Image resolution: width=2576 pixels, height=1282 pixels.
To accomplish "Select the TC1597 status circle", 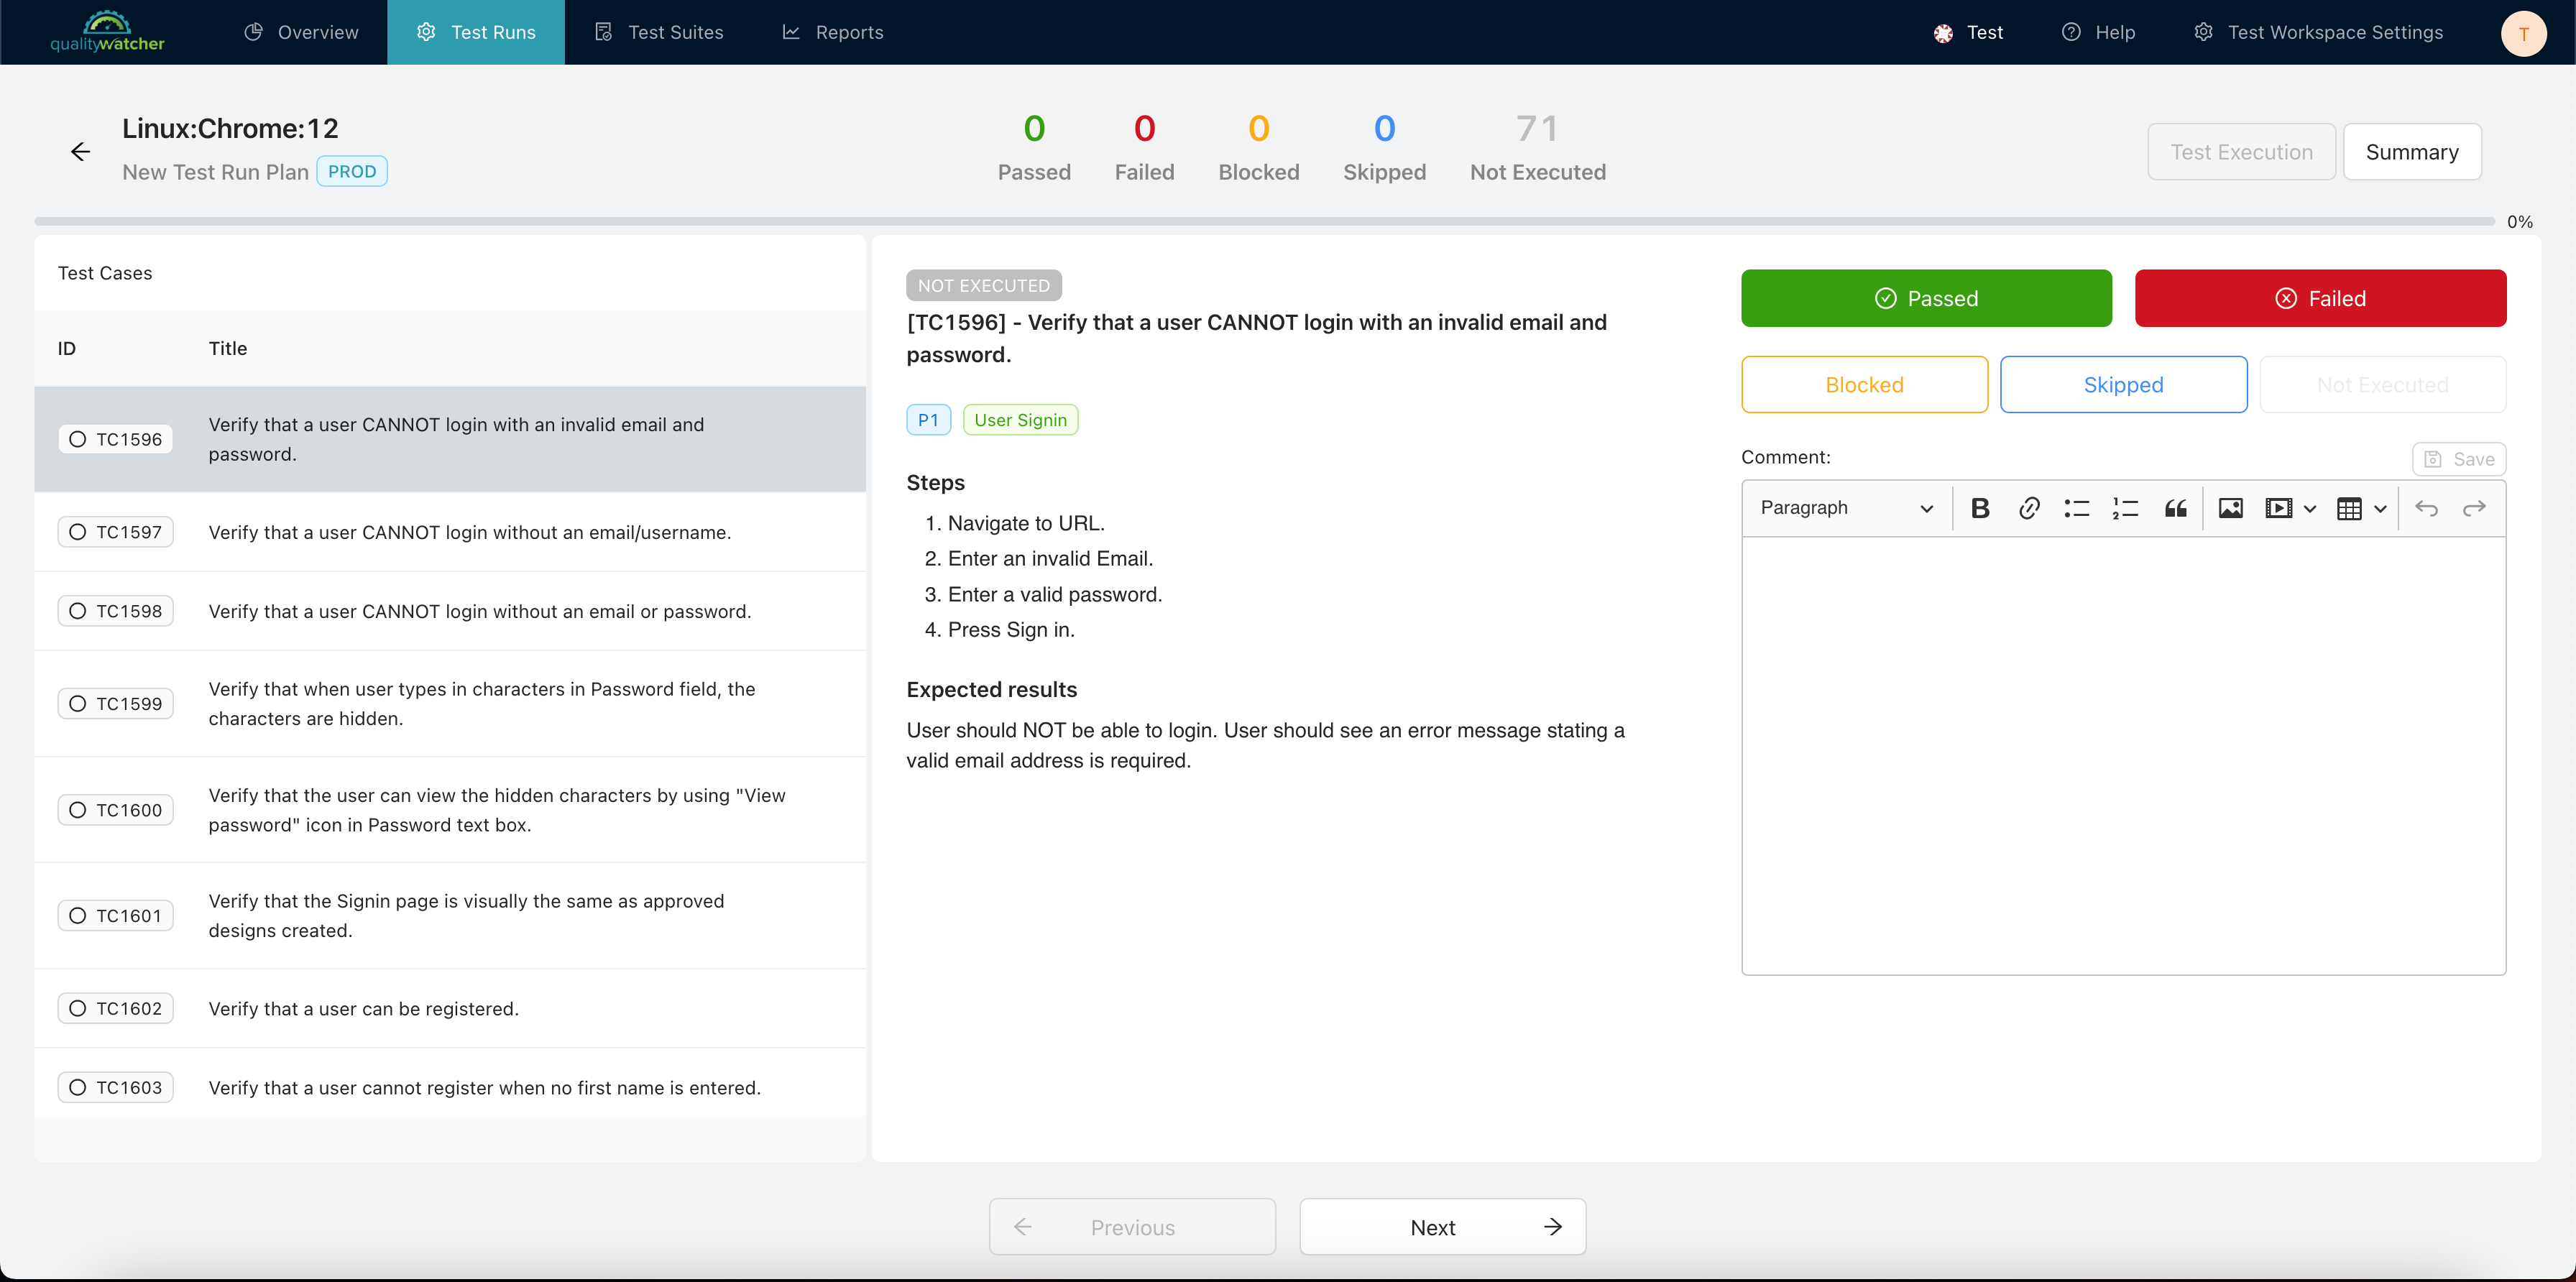I will [78, 532].
